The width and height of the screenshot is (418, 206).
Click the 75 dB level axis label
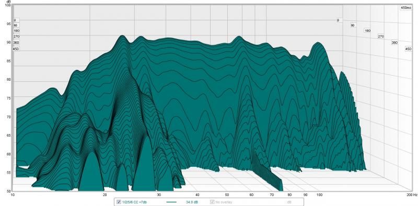(8, 99)
